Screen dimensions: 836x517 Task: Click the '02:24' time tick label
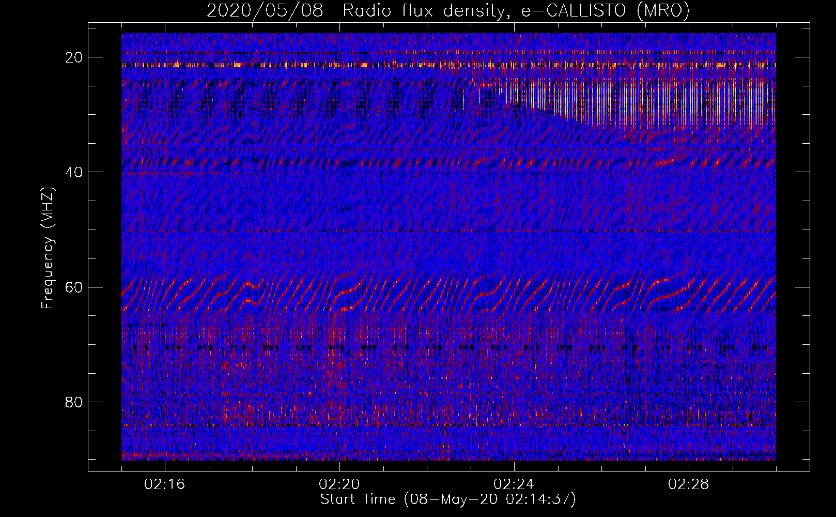pos(514,484)
